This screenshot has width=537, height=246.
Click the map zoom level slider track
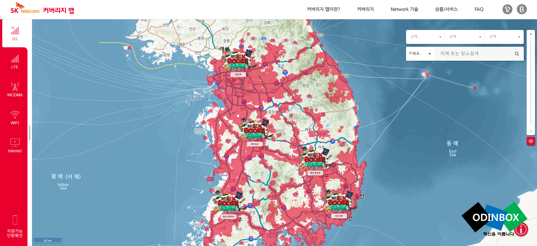point(531,83)
